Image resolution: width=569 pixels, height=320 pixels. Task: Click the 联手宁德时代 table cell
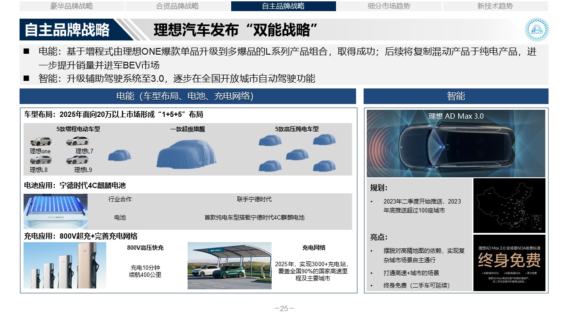254,199
